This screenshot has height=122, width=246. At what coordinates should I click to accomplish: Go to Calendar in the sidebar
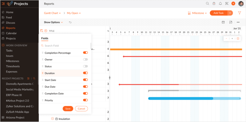(x=11, y=33)
